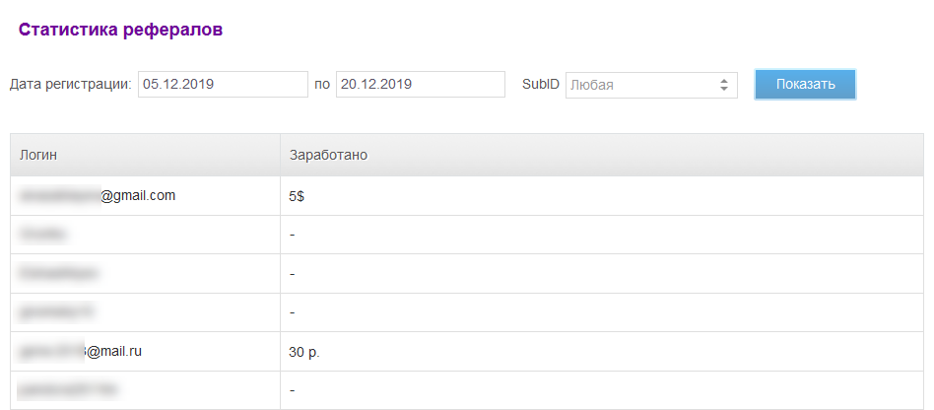The width and height of the screenshot is (934, 410).
Task: Select the blurred login in the third table row
Action: pos(59,273)
